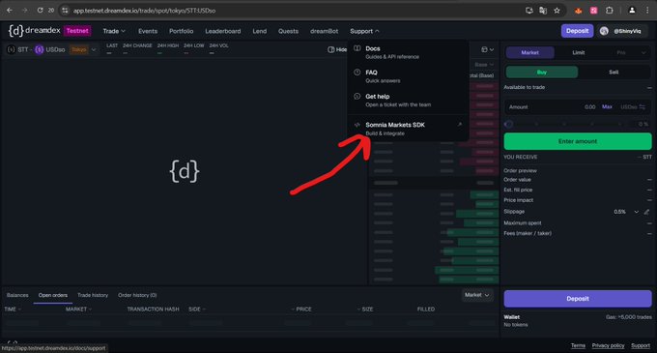Switch to the Trade history tab
Image resolution: width=657 pixels, height=353 pixels.
point(93,295)
